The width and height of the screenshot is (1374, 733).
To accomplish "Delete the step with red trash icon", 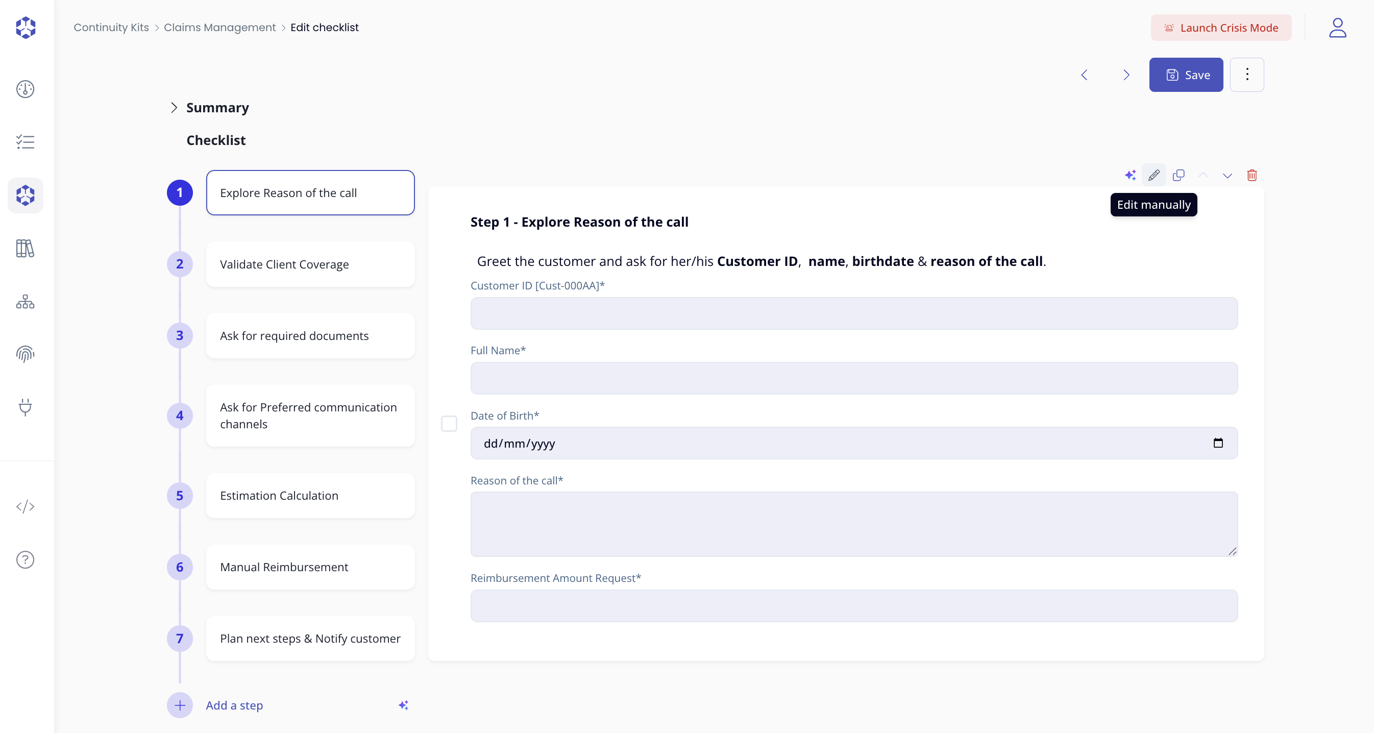I will 1252,175.
